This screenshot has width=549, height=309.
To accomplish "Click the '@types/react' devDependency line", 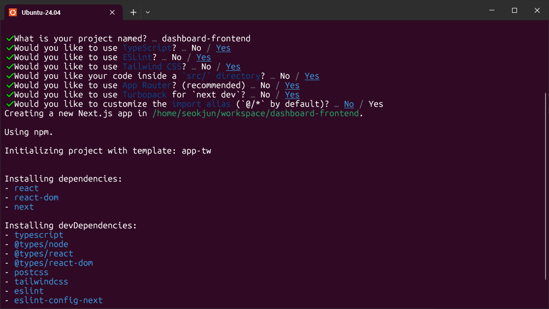I will (x=44, y=254).
